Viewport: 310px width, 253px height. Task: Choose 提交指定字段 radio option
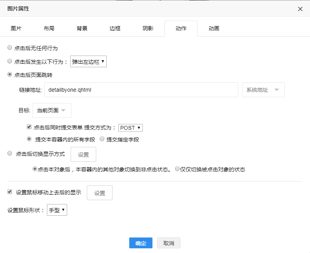102,139
